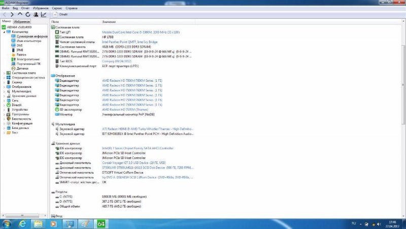Viewport: 406px width, 229px height.
Task: Click the Back navigation arrow in toolbar
Action: coord(5,15)
